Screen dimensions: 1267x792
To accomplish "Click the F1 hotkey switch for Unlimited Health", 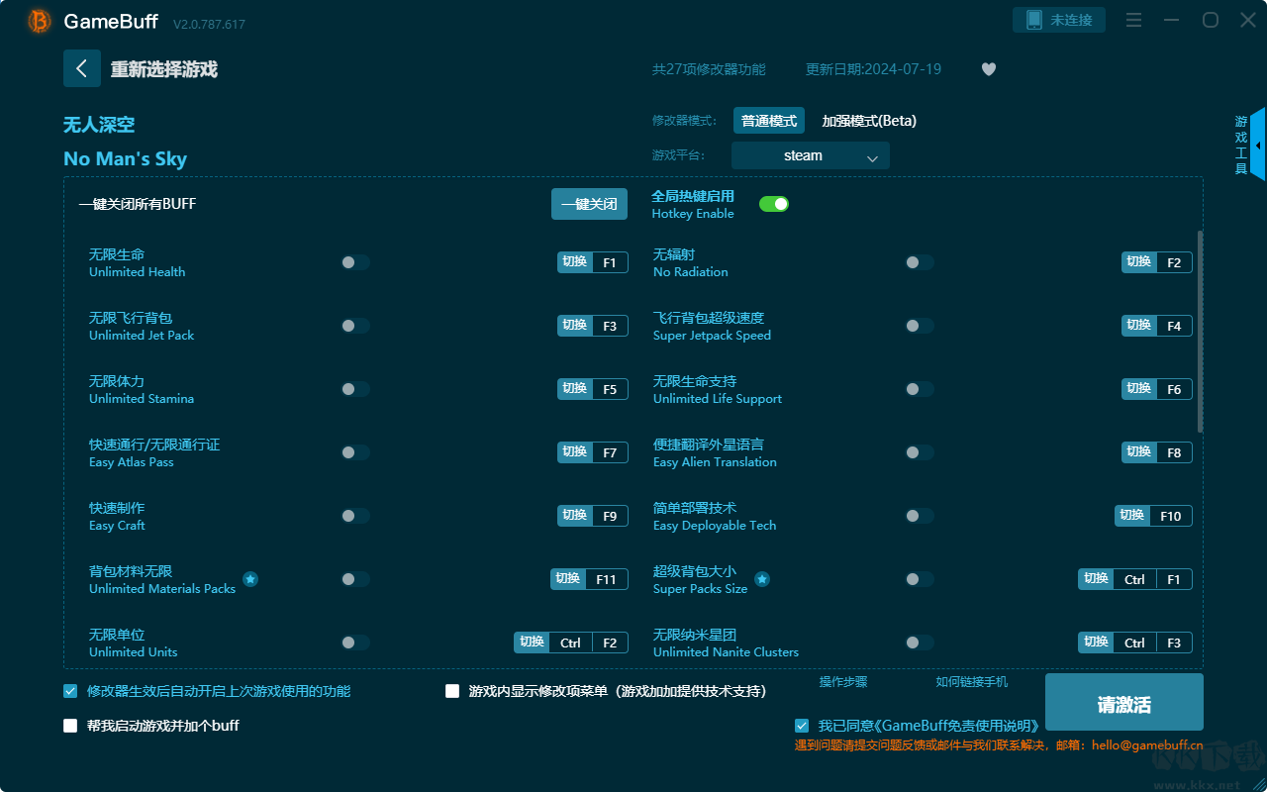I will pos(593,262).
